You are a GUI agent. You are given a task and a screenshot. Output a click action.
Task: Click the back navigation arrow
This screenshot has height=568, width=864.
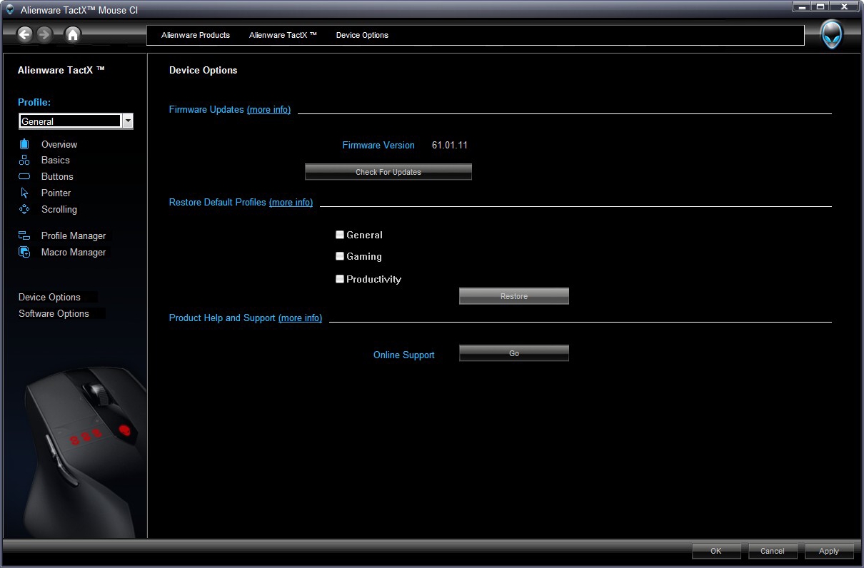(25, 34)
